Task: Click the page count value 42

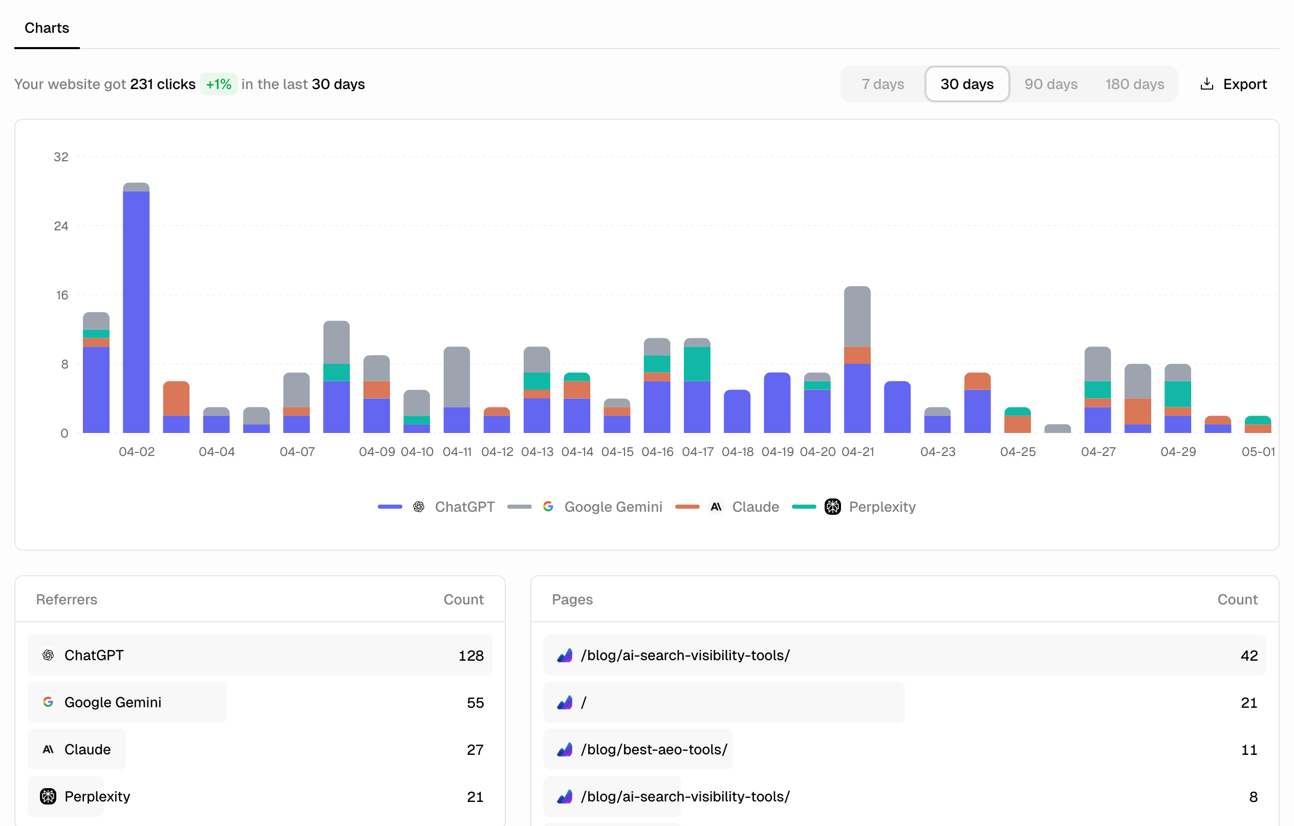Action: [1249, 655]
